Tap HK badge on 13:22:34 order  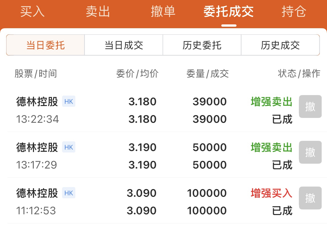69,102
